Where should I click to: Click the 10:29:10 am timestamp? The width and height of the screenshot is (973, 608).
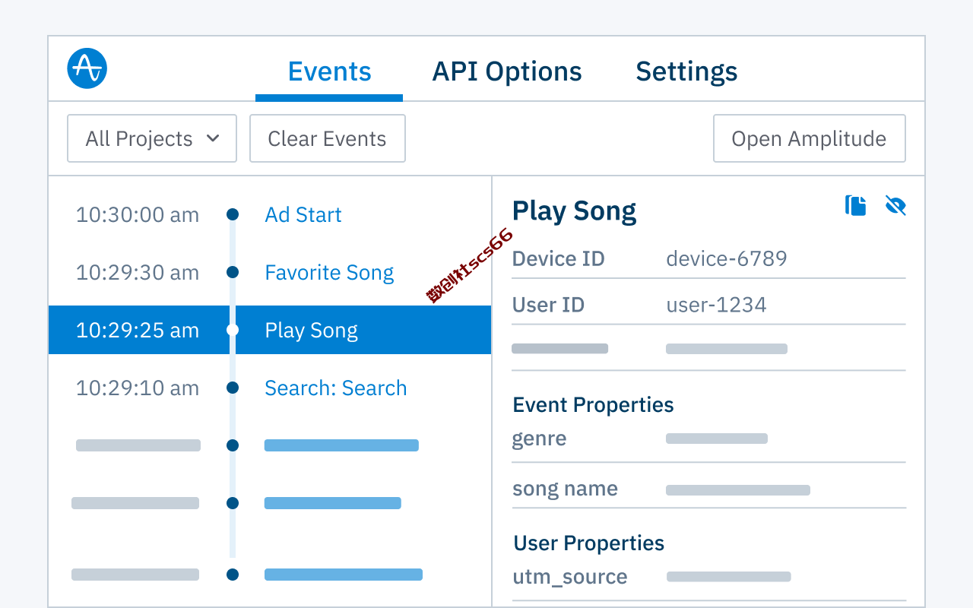(138, 388)
